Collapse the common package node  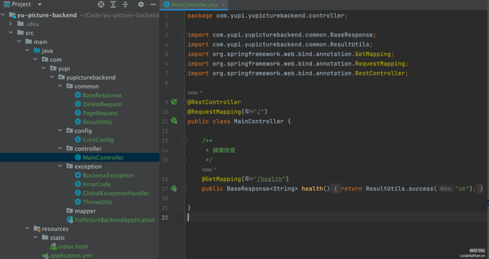click(59, 86)
